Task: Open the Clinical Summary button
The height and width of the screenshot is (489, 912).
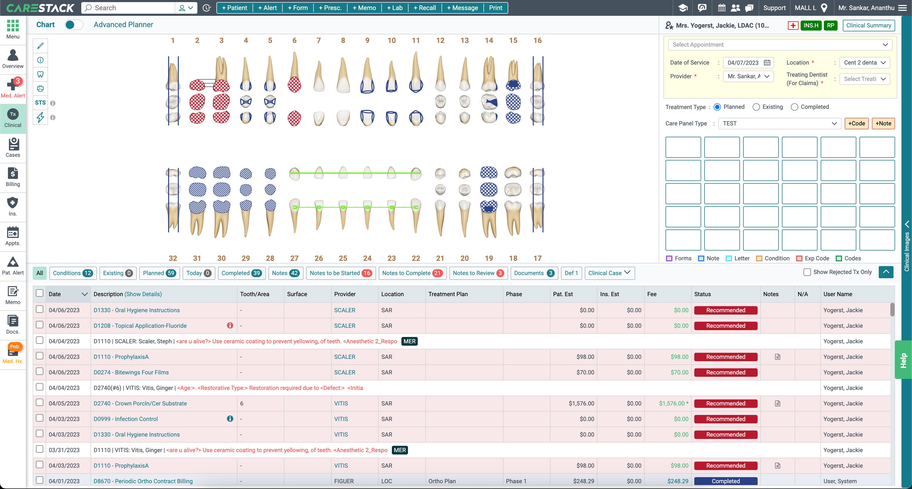Action: coord(868,26)
